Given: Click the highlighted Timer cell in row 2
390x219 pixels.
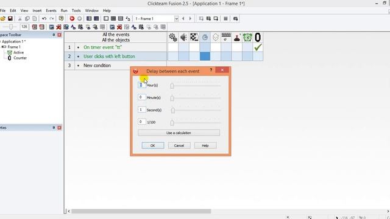Looking at the screenshot, I should [x=205, y=57].
